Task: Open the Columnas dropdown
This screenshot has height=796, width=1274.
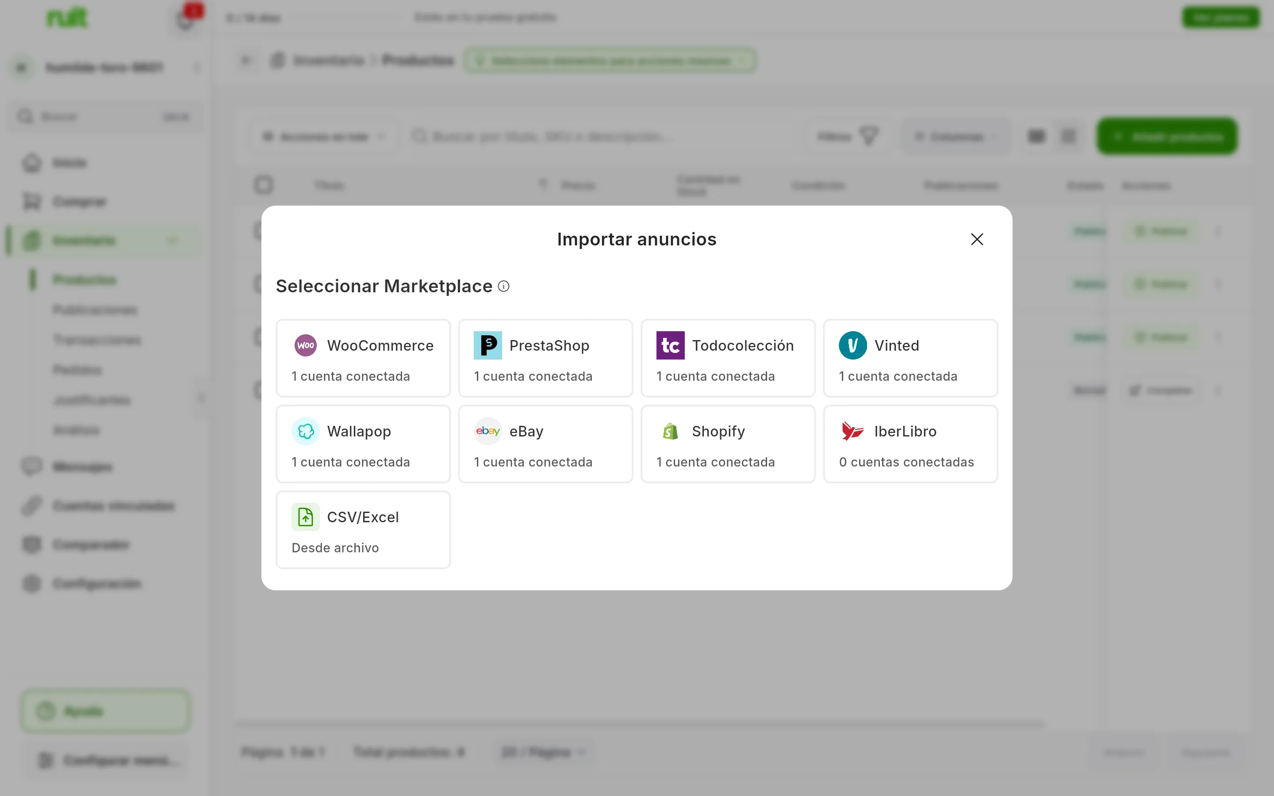Action: pyautogui.click(x=956, y=137)
